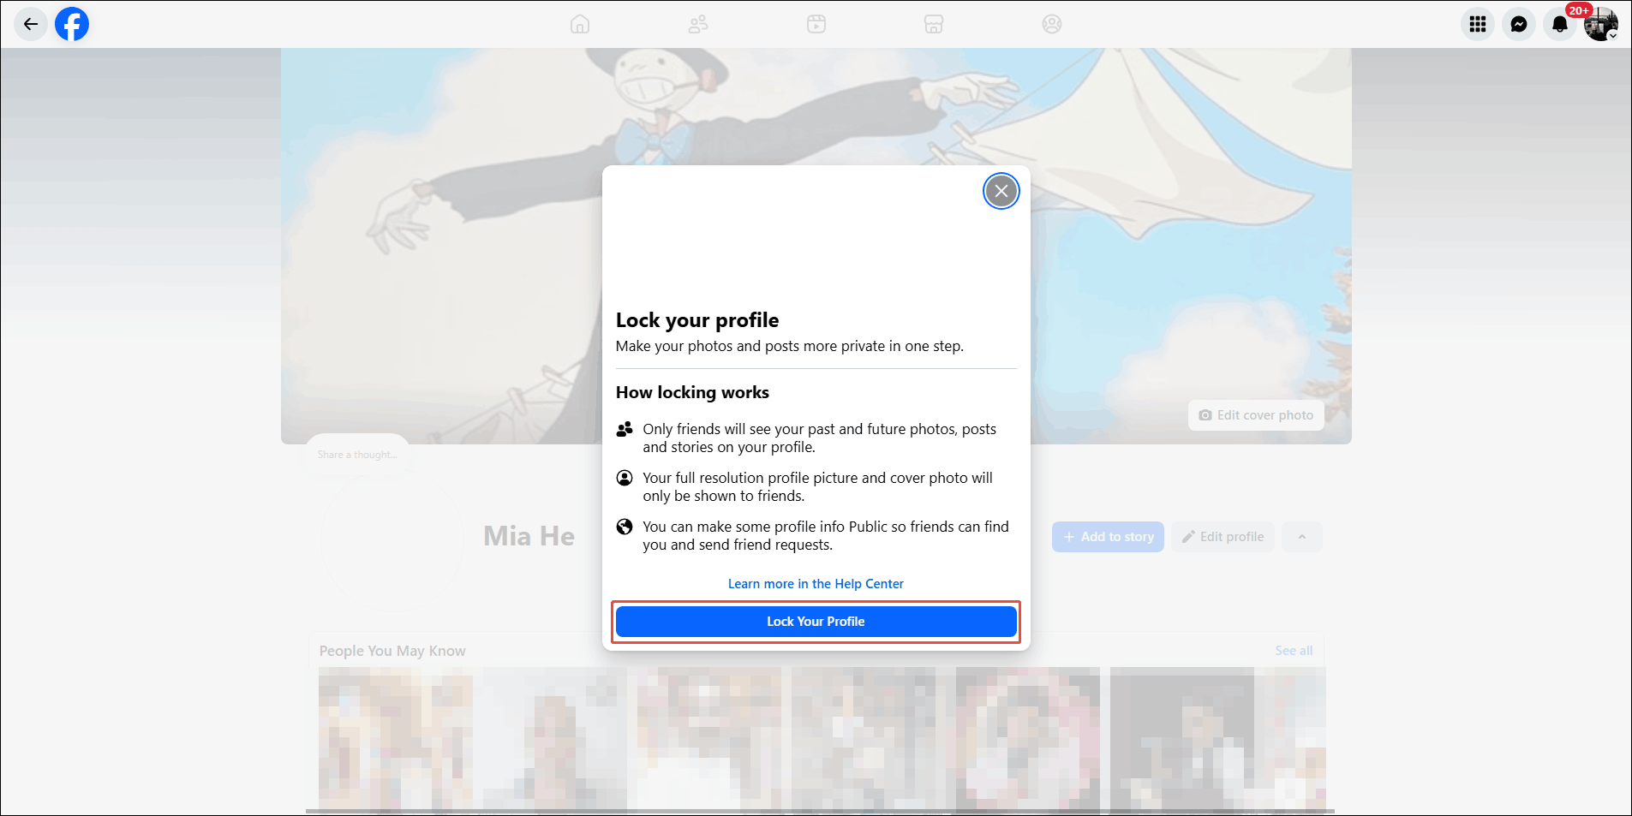Click the Lock Your Profile button

pos(816,622)
